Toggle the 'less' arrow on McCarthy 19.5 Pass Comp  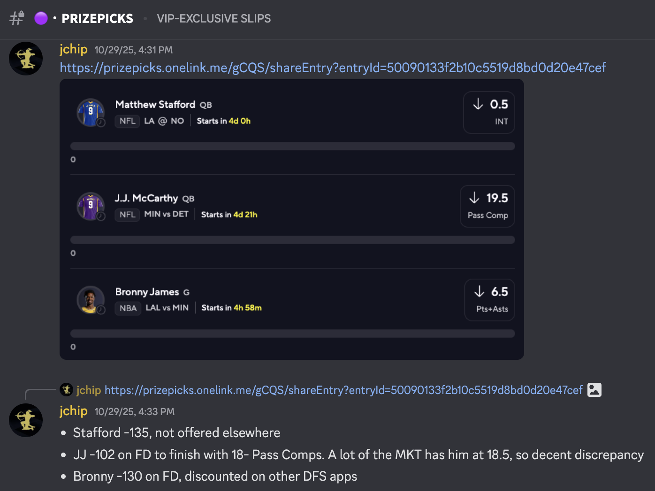[x=474, y=198]
